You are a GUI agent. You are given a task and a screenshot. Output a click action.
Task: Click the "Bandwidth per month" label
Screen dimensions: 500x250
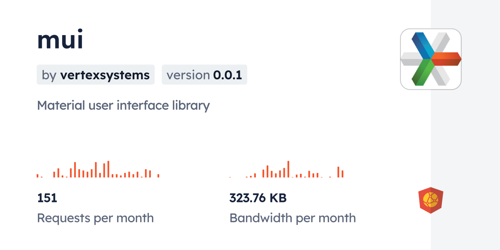[x=293, y=218]
